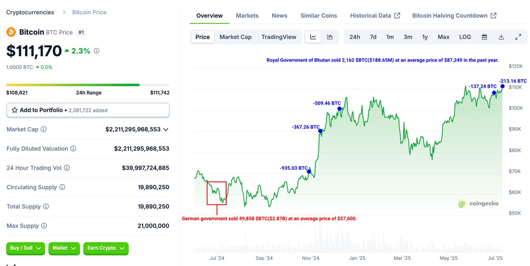Switch to the candlestick chart view icon

click(330, 37)
